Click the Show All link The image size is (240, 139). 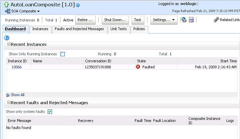coord(17,95)
